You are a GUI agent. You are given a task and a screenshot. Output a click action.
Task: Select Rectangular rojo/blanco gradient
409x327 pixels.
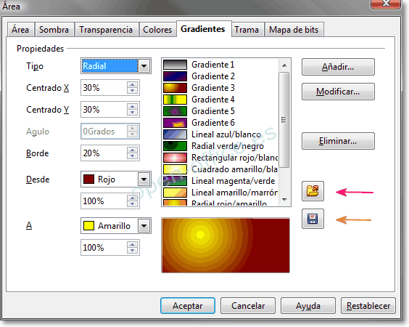[220, 158]
